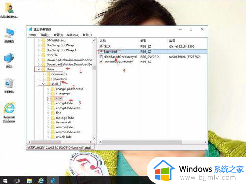This screenshot has height=184, width=246.
Task: Open the This PC desktop icon
Action: [9, 35]
